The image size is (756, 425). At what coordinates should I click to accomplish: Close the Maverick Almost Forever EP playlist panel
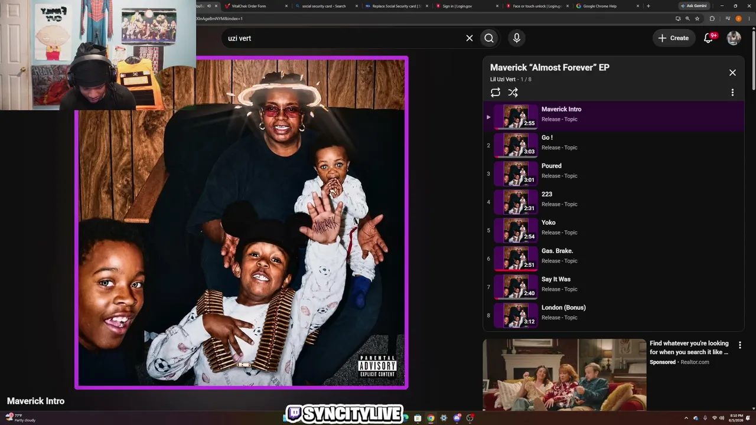[x=732, y=73]
